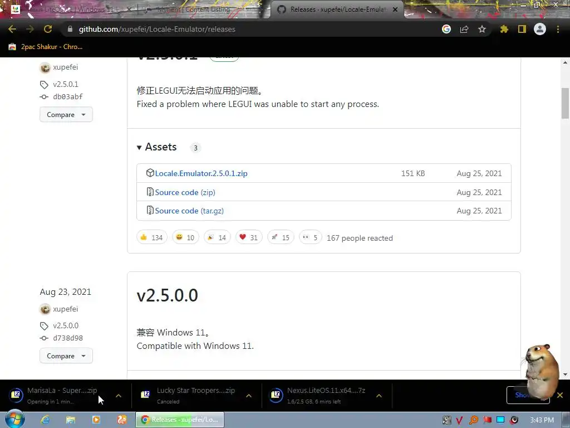The width and height of the screenshot is (570, 428).
Task: Click the 167 people reacted text
Action: tap(360, 238)
